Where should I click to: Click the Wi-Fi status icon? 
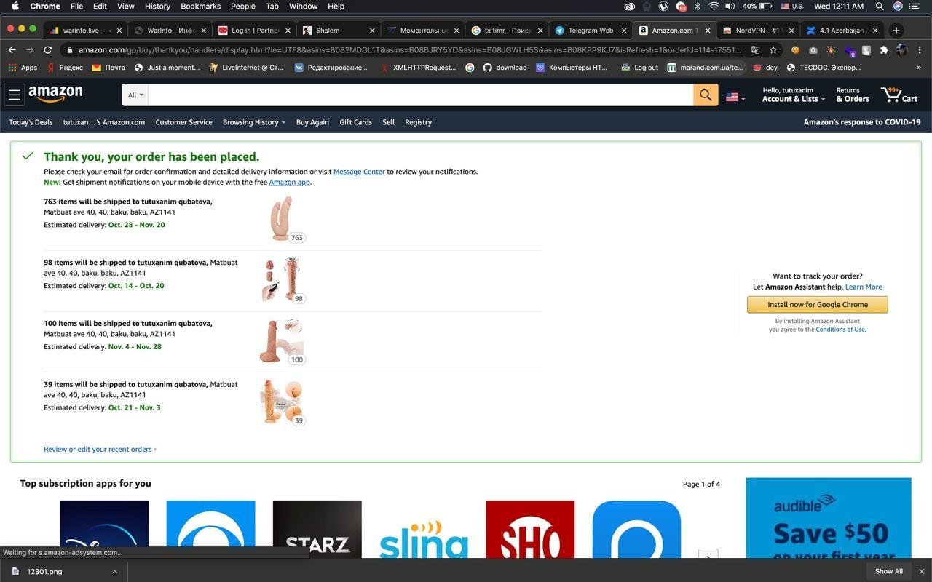coord(714,6)
